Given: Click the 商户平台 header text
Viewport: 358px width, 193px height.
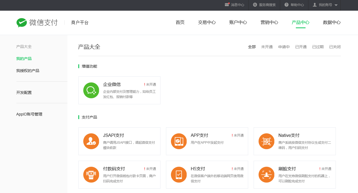Looking at the screenshot, I should [x=80, y=23].
